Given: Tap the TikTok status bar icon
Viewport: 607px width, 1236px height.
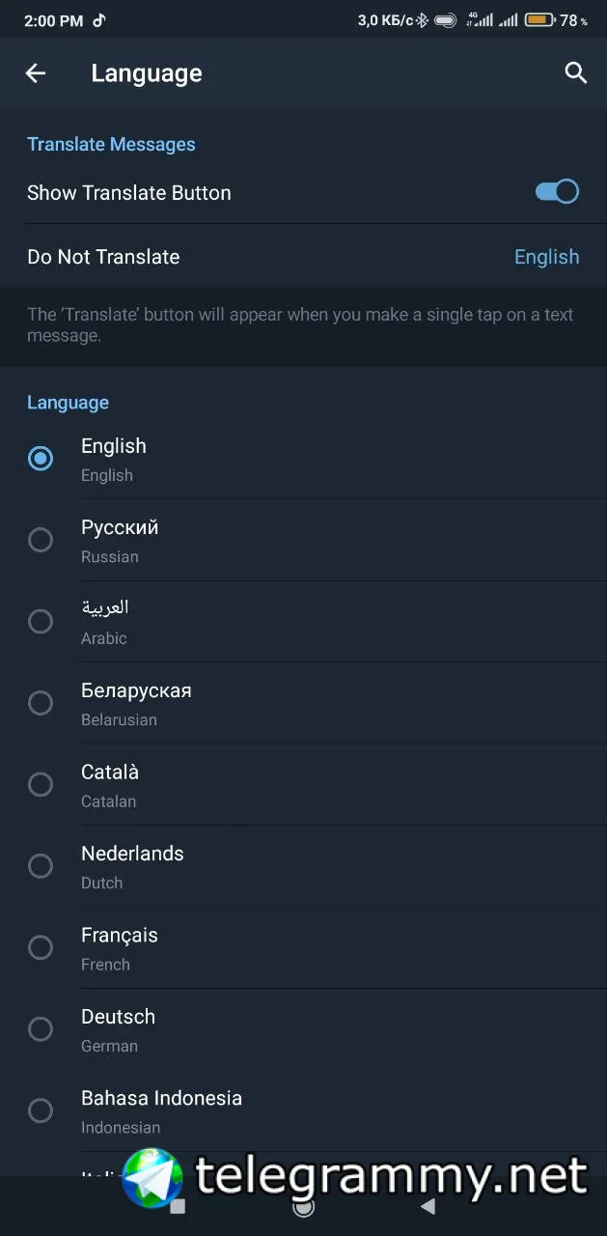Looking at the screenshot, I should tap(99, 20).
